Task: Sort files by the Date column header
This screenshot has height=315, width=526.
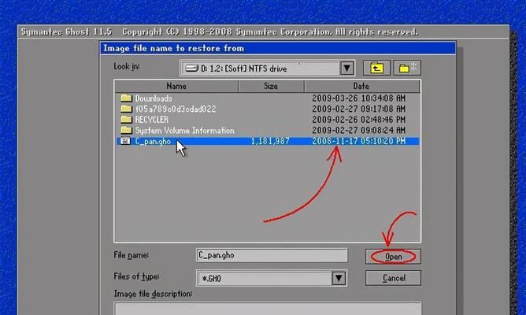Action: 361,86
